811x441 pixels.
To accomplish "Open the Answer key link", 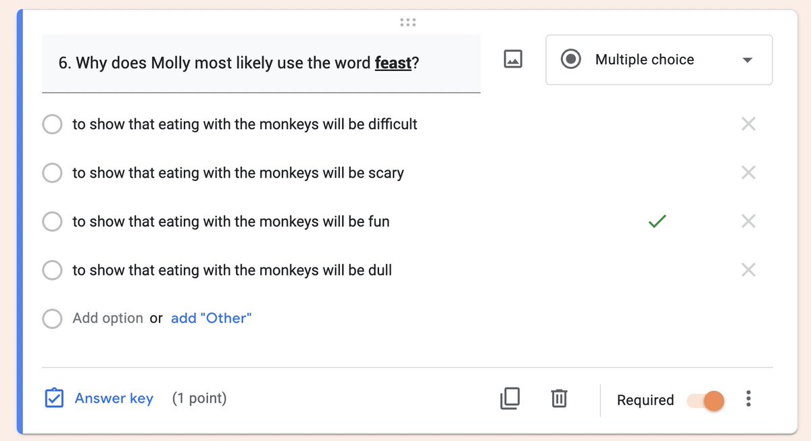I will click(x=114, y=398).
